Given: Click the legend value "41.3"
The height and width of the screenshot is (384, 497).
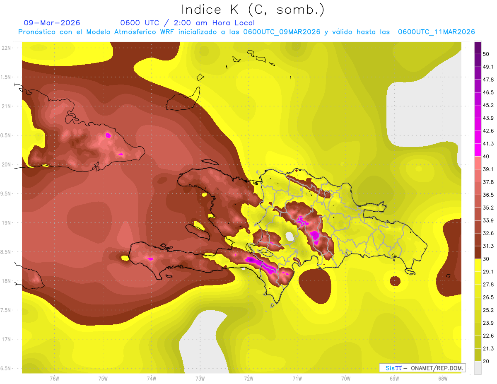Looking at the screenshot, I should click(x=487, y=143).
